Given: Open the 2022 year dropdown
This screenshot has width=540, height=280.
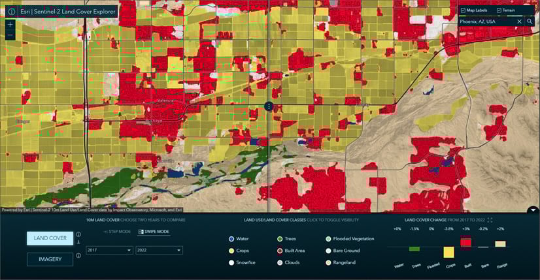Looking at the screenshot, I should click(159, 250).
